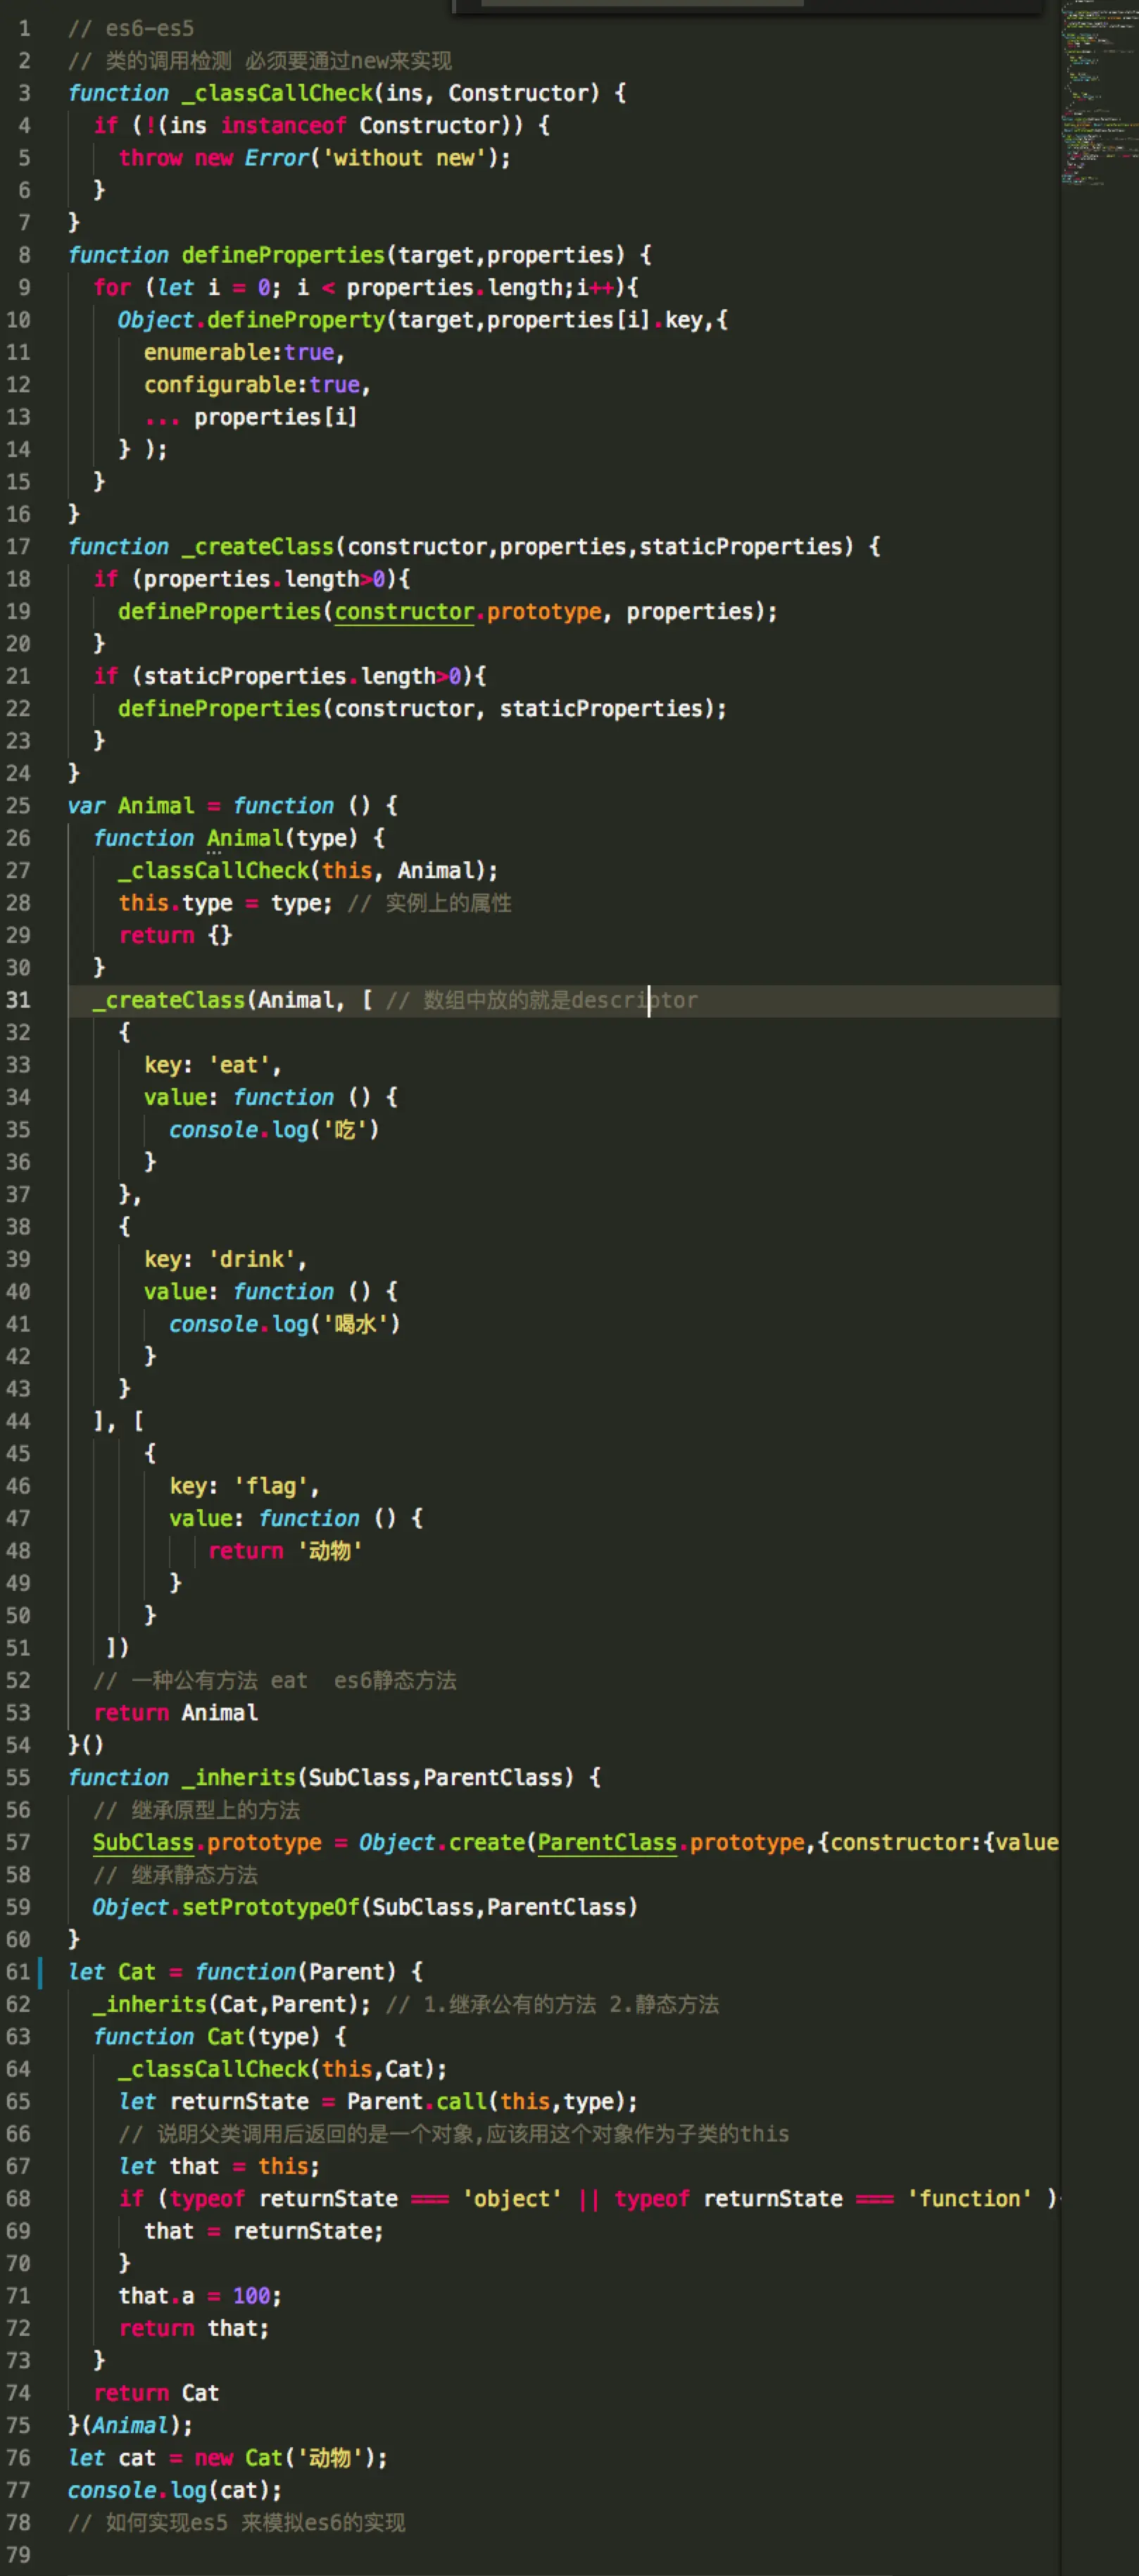Click 'Object.create' call on line 57
This screenshot has width=1139, height=2576.
click(x=442, y=1842)
